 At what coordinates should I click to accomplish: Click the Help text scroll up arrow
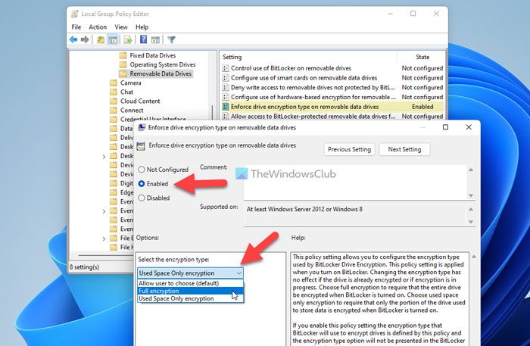474,257
